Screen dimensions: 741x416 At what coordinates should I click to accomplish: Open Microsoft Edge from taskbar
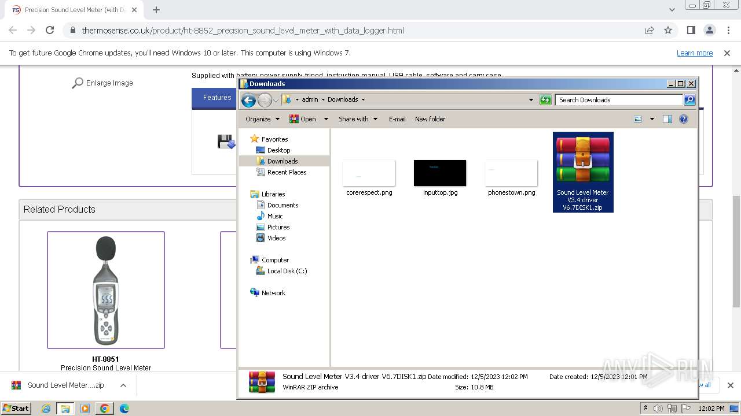pos(124,408)
